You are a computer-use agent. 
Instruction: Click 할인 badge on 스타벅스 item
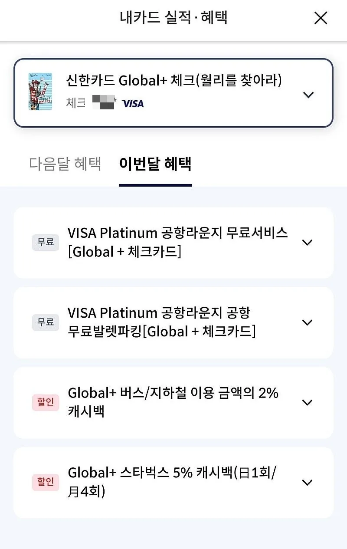(46, 483)
